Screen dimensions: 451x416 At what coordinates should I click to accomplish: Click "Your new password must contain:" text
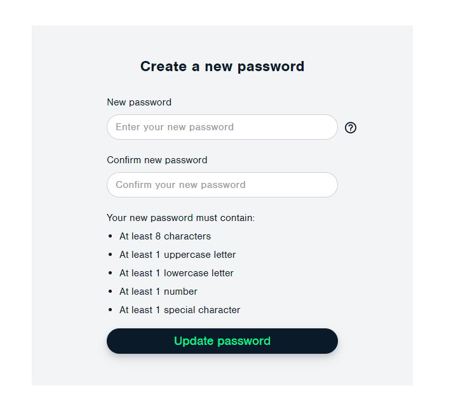click(180, 218)
